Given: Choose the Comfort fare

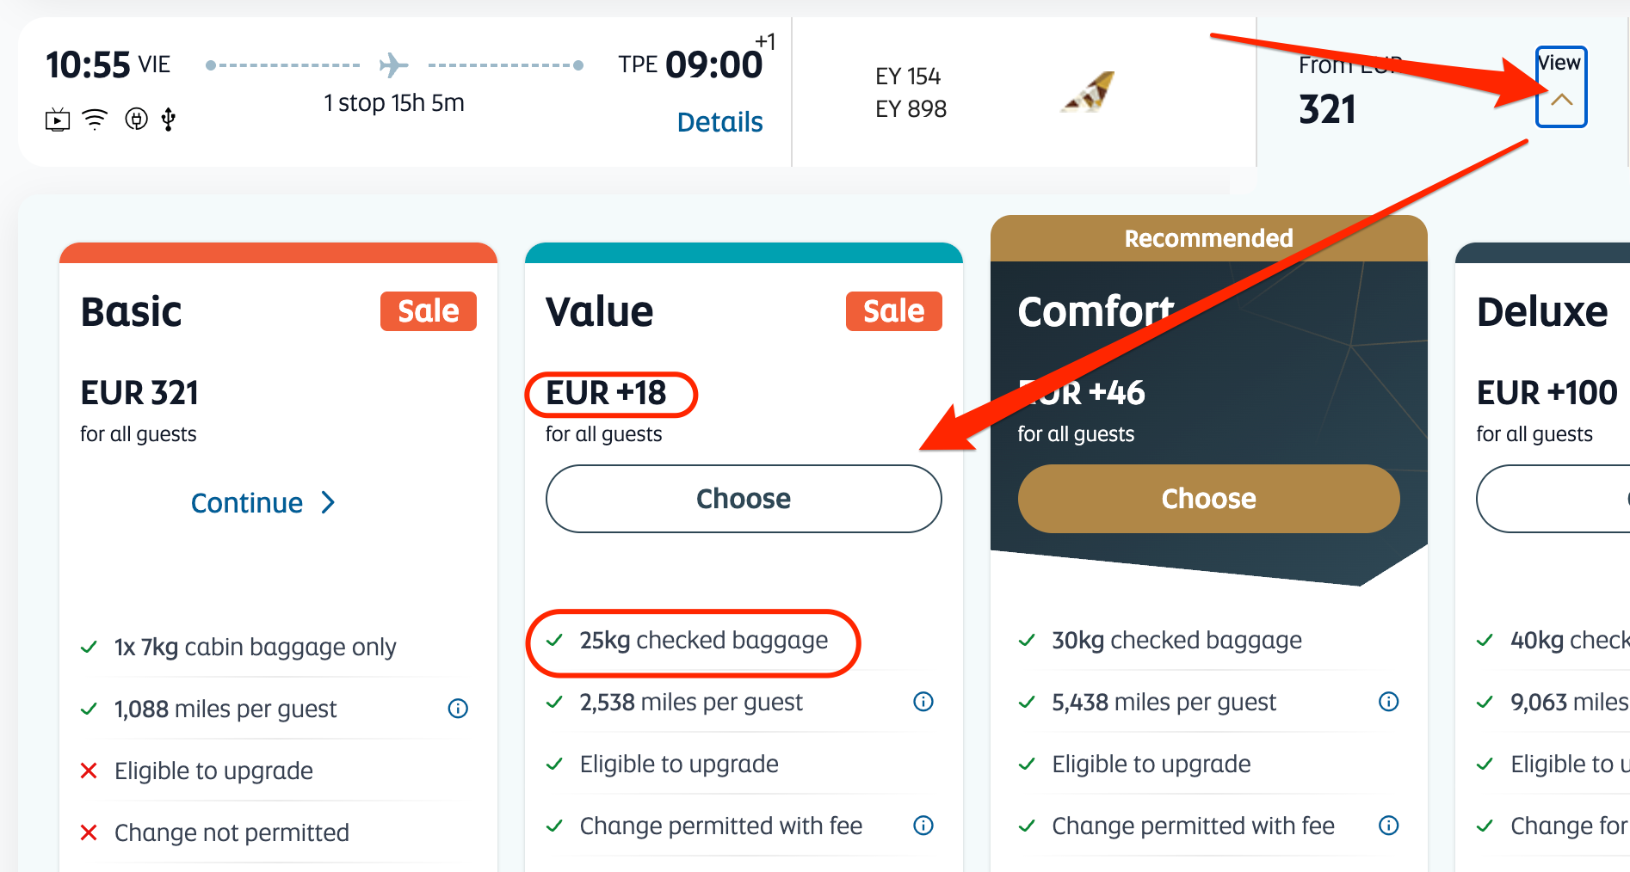Looking at the screenshot, I should (1208, 499).
